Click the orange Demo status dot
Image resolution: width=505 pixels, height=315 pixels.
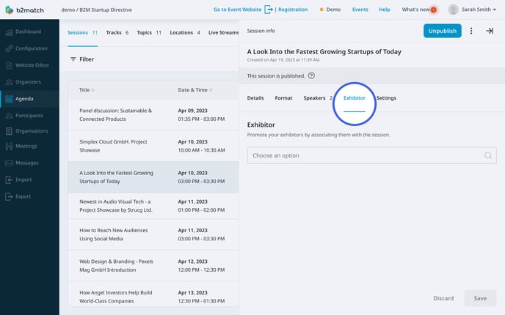click(321, 10)
